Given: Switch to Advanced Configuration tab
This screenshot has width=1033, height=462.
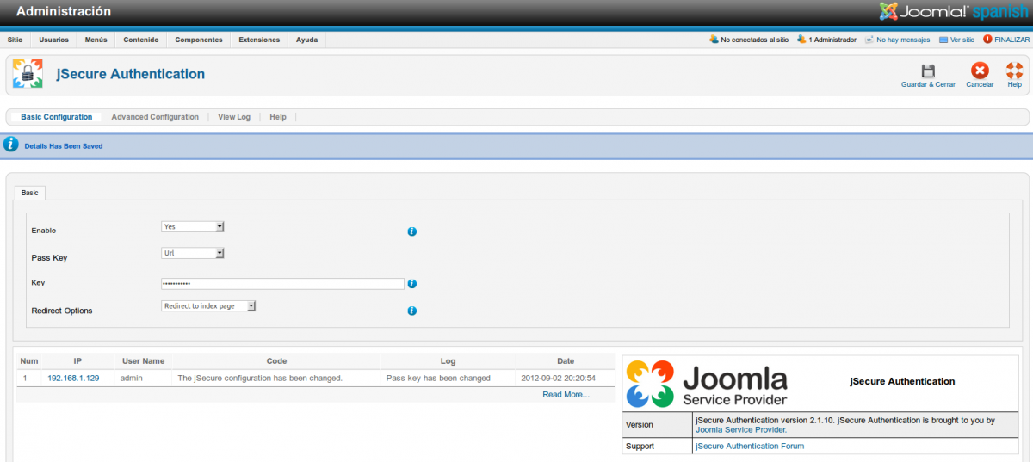Looking at the screenshot, I should pos(155,117).
